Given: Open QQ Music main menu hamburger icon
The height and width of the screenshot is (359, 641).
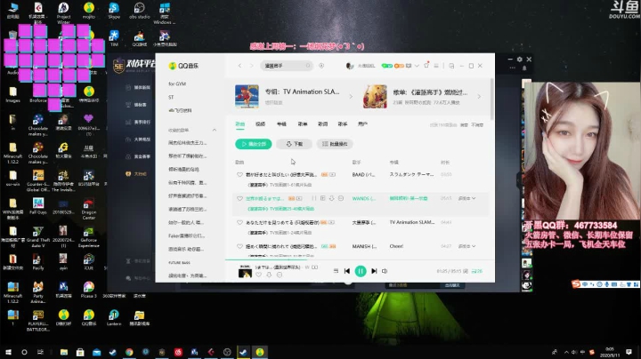Looking at the screenshot, I should click(436, 66).
